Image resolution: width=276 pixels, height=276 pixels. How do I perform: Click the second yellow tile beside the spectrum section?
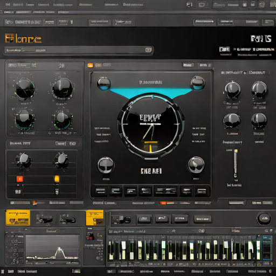95,218
